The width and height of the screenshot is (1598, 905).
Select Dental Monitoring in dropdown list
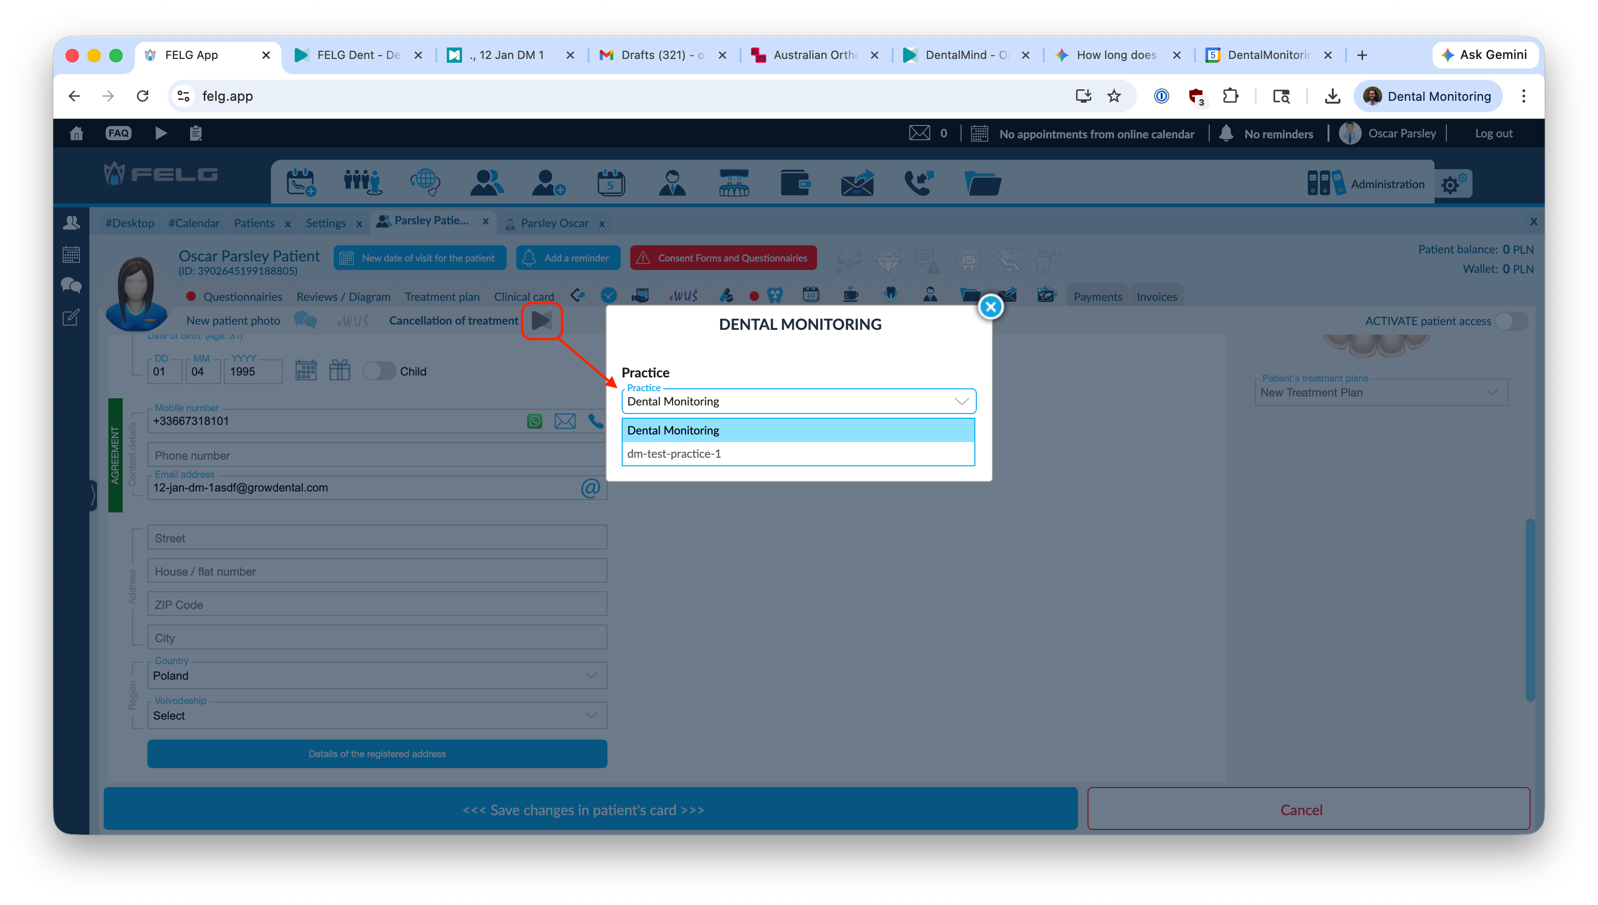coord(798,430)
